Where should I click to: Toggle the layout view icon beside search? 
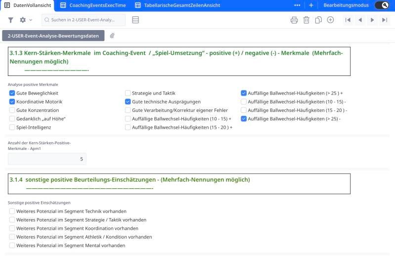[x=135, y=20]
